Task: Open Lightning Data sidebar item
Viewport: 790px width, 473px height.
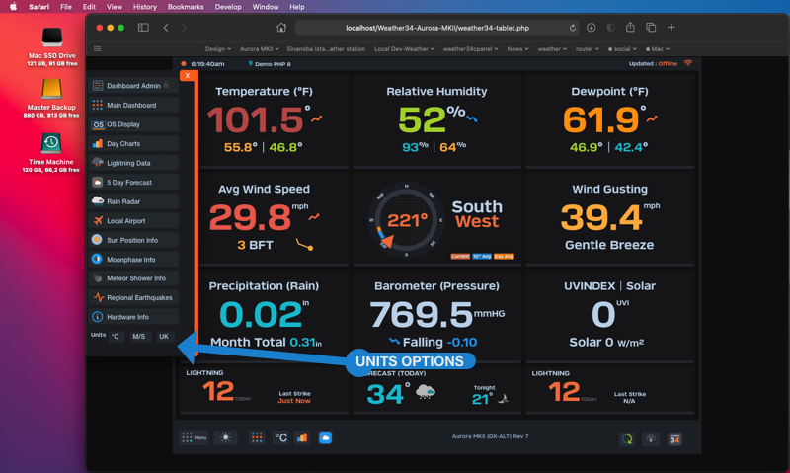Action: 133,163
